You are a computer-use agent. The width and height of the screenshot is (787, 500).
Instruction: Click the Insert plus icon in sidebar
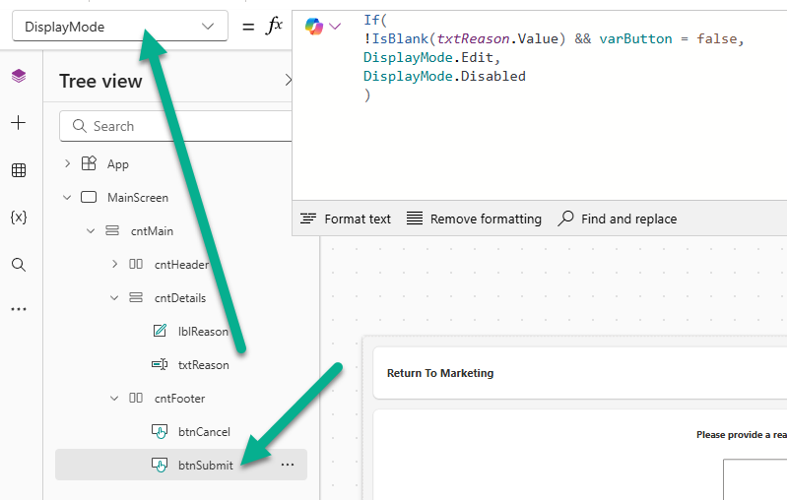click(x=19, y=123)
